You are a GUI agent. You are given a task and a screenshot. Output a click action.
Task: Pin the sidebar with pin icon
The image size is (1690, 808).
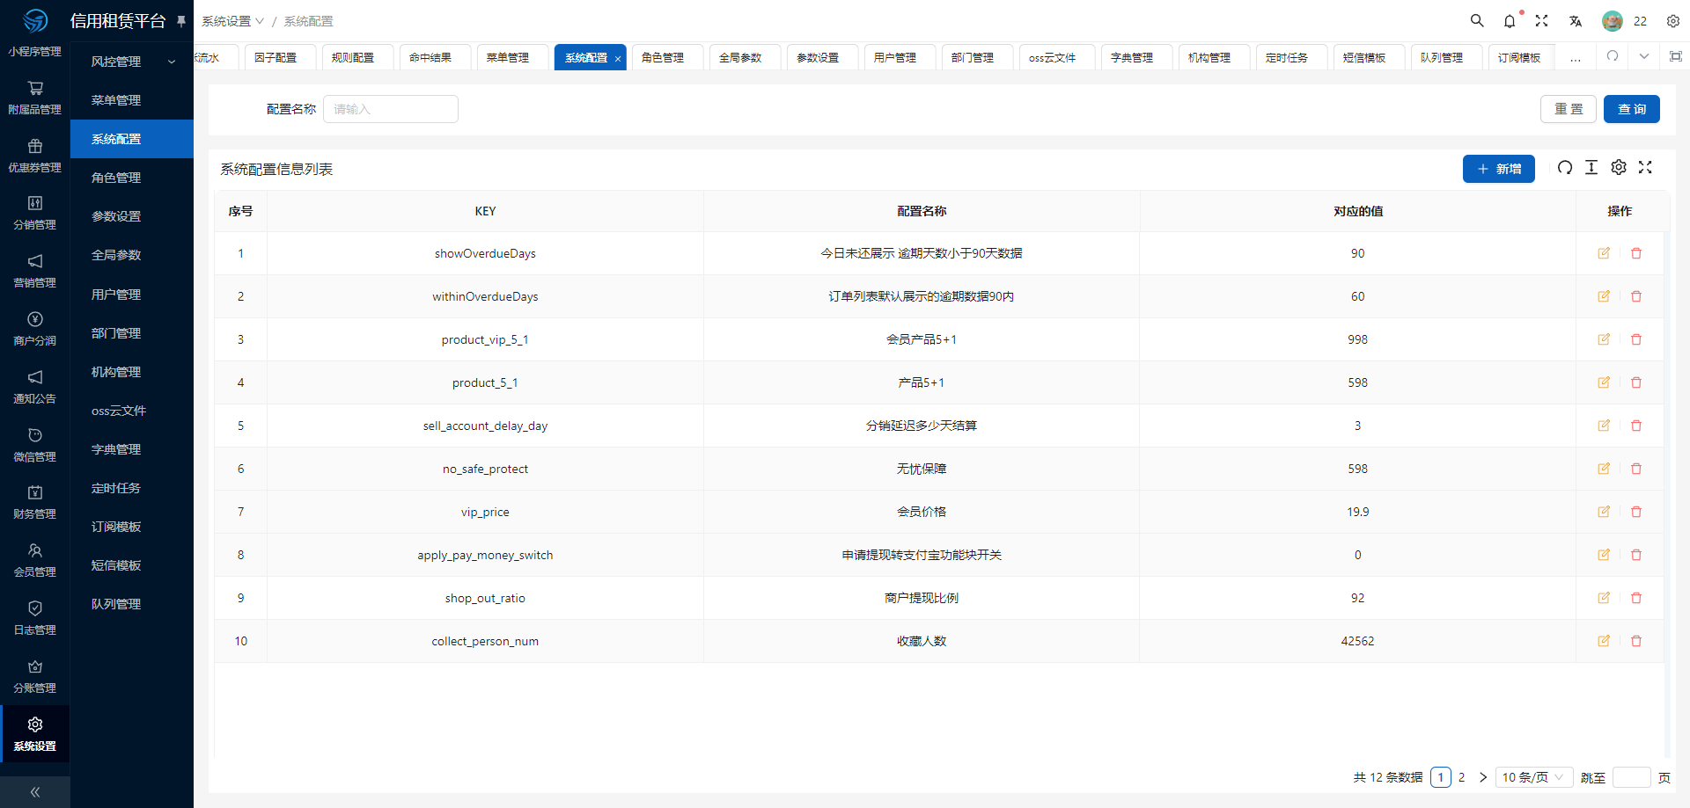tap(181, 21)
